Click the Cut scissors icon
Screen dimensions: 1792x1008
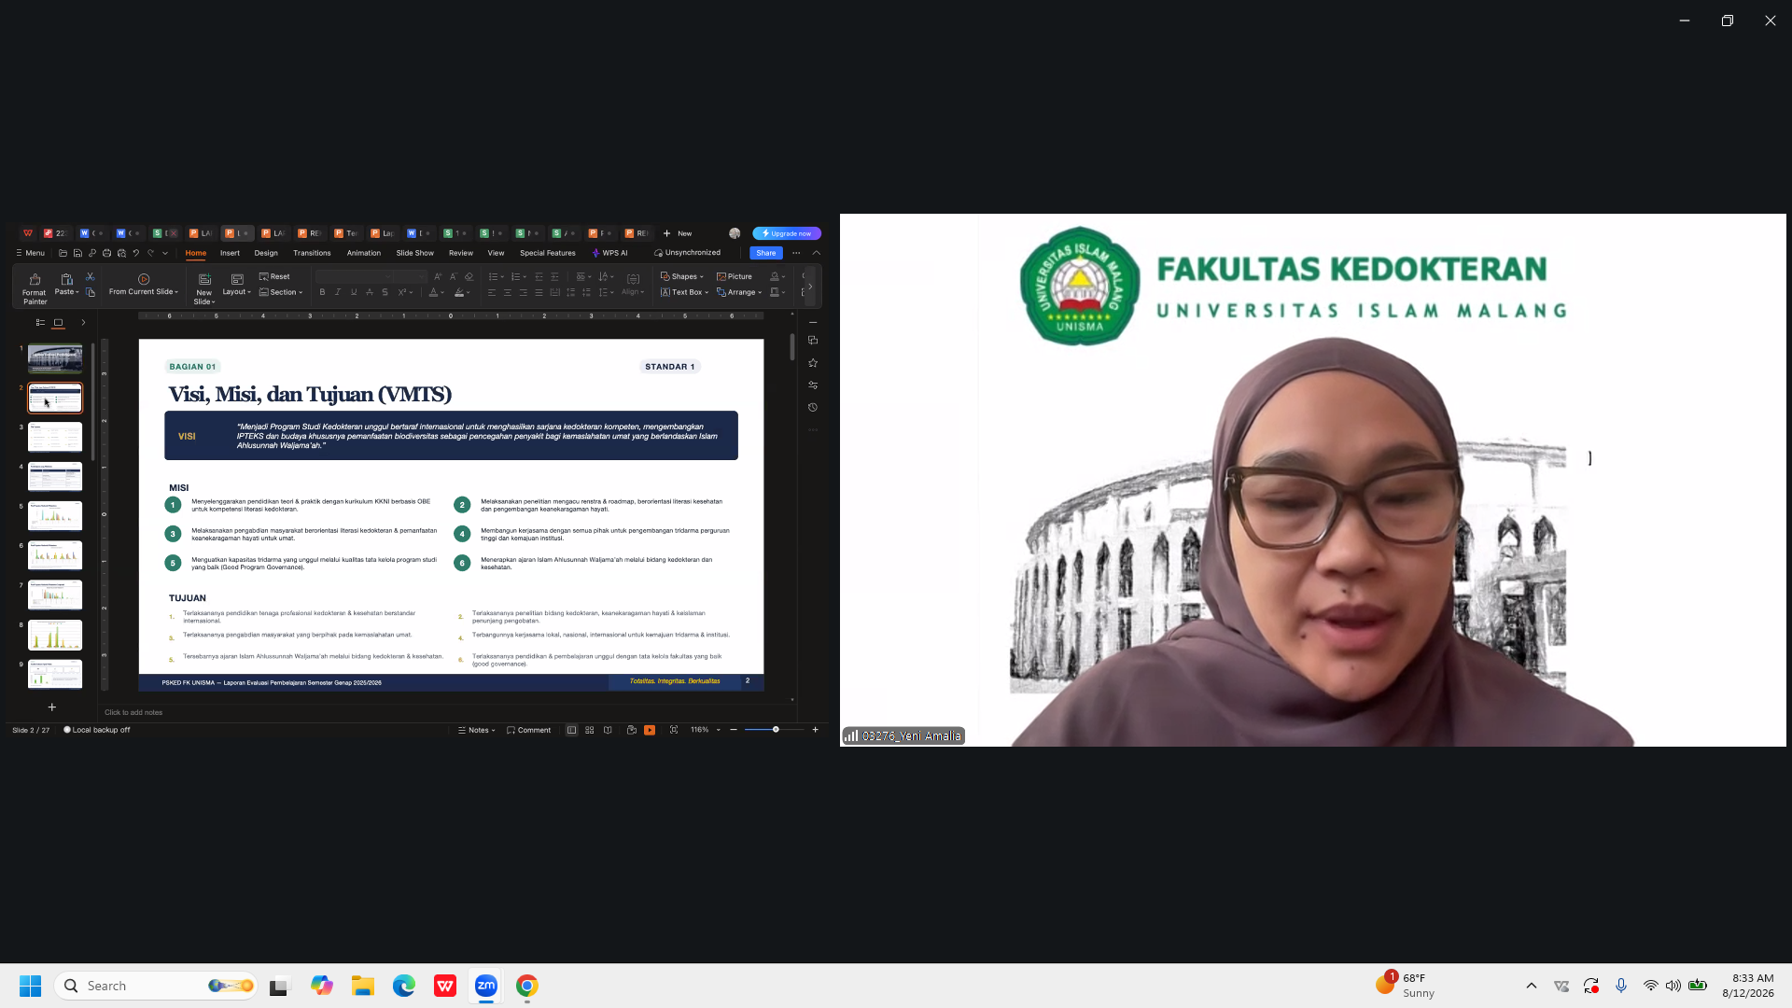pyautogui.click(x=91, y=277)
